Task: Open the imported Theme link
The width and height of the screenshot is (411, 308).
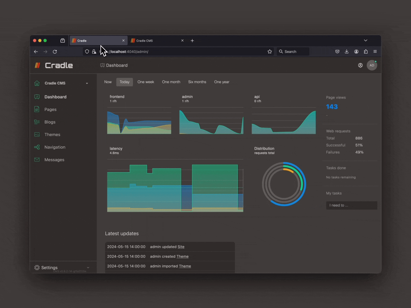Action: click(185, 266)
